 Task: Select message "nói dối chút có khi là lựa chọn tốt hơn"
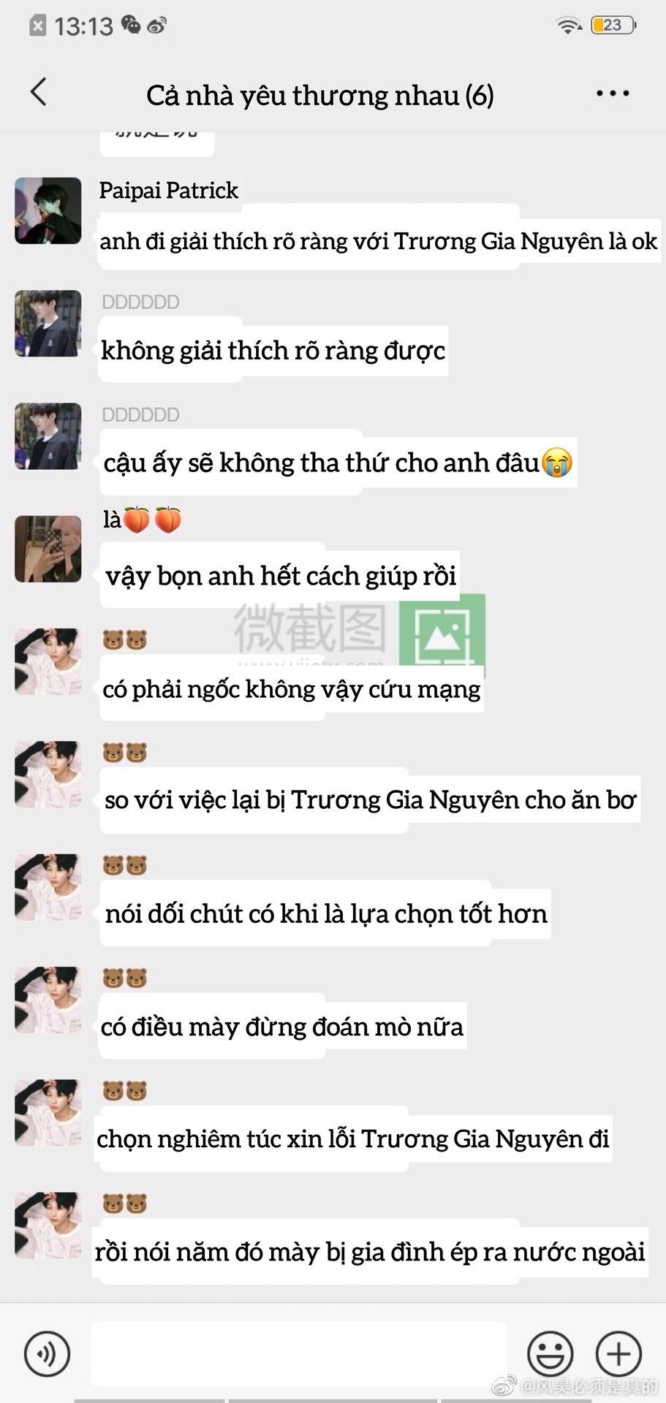point(325,913)
